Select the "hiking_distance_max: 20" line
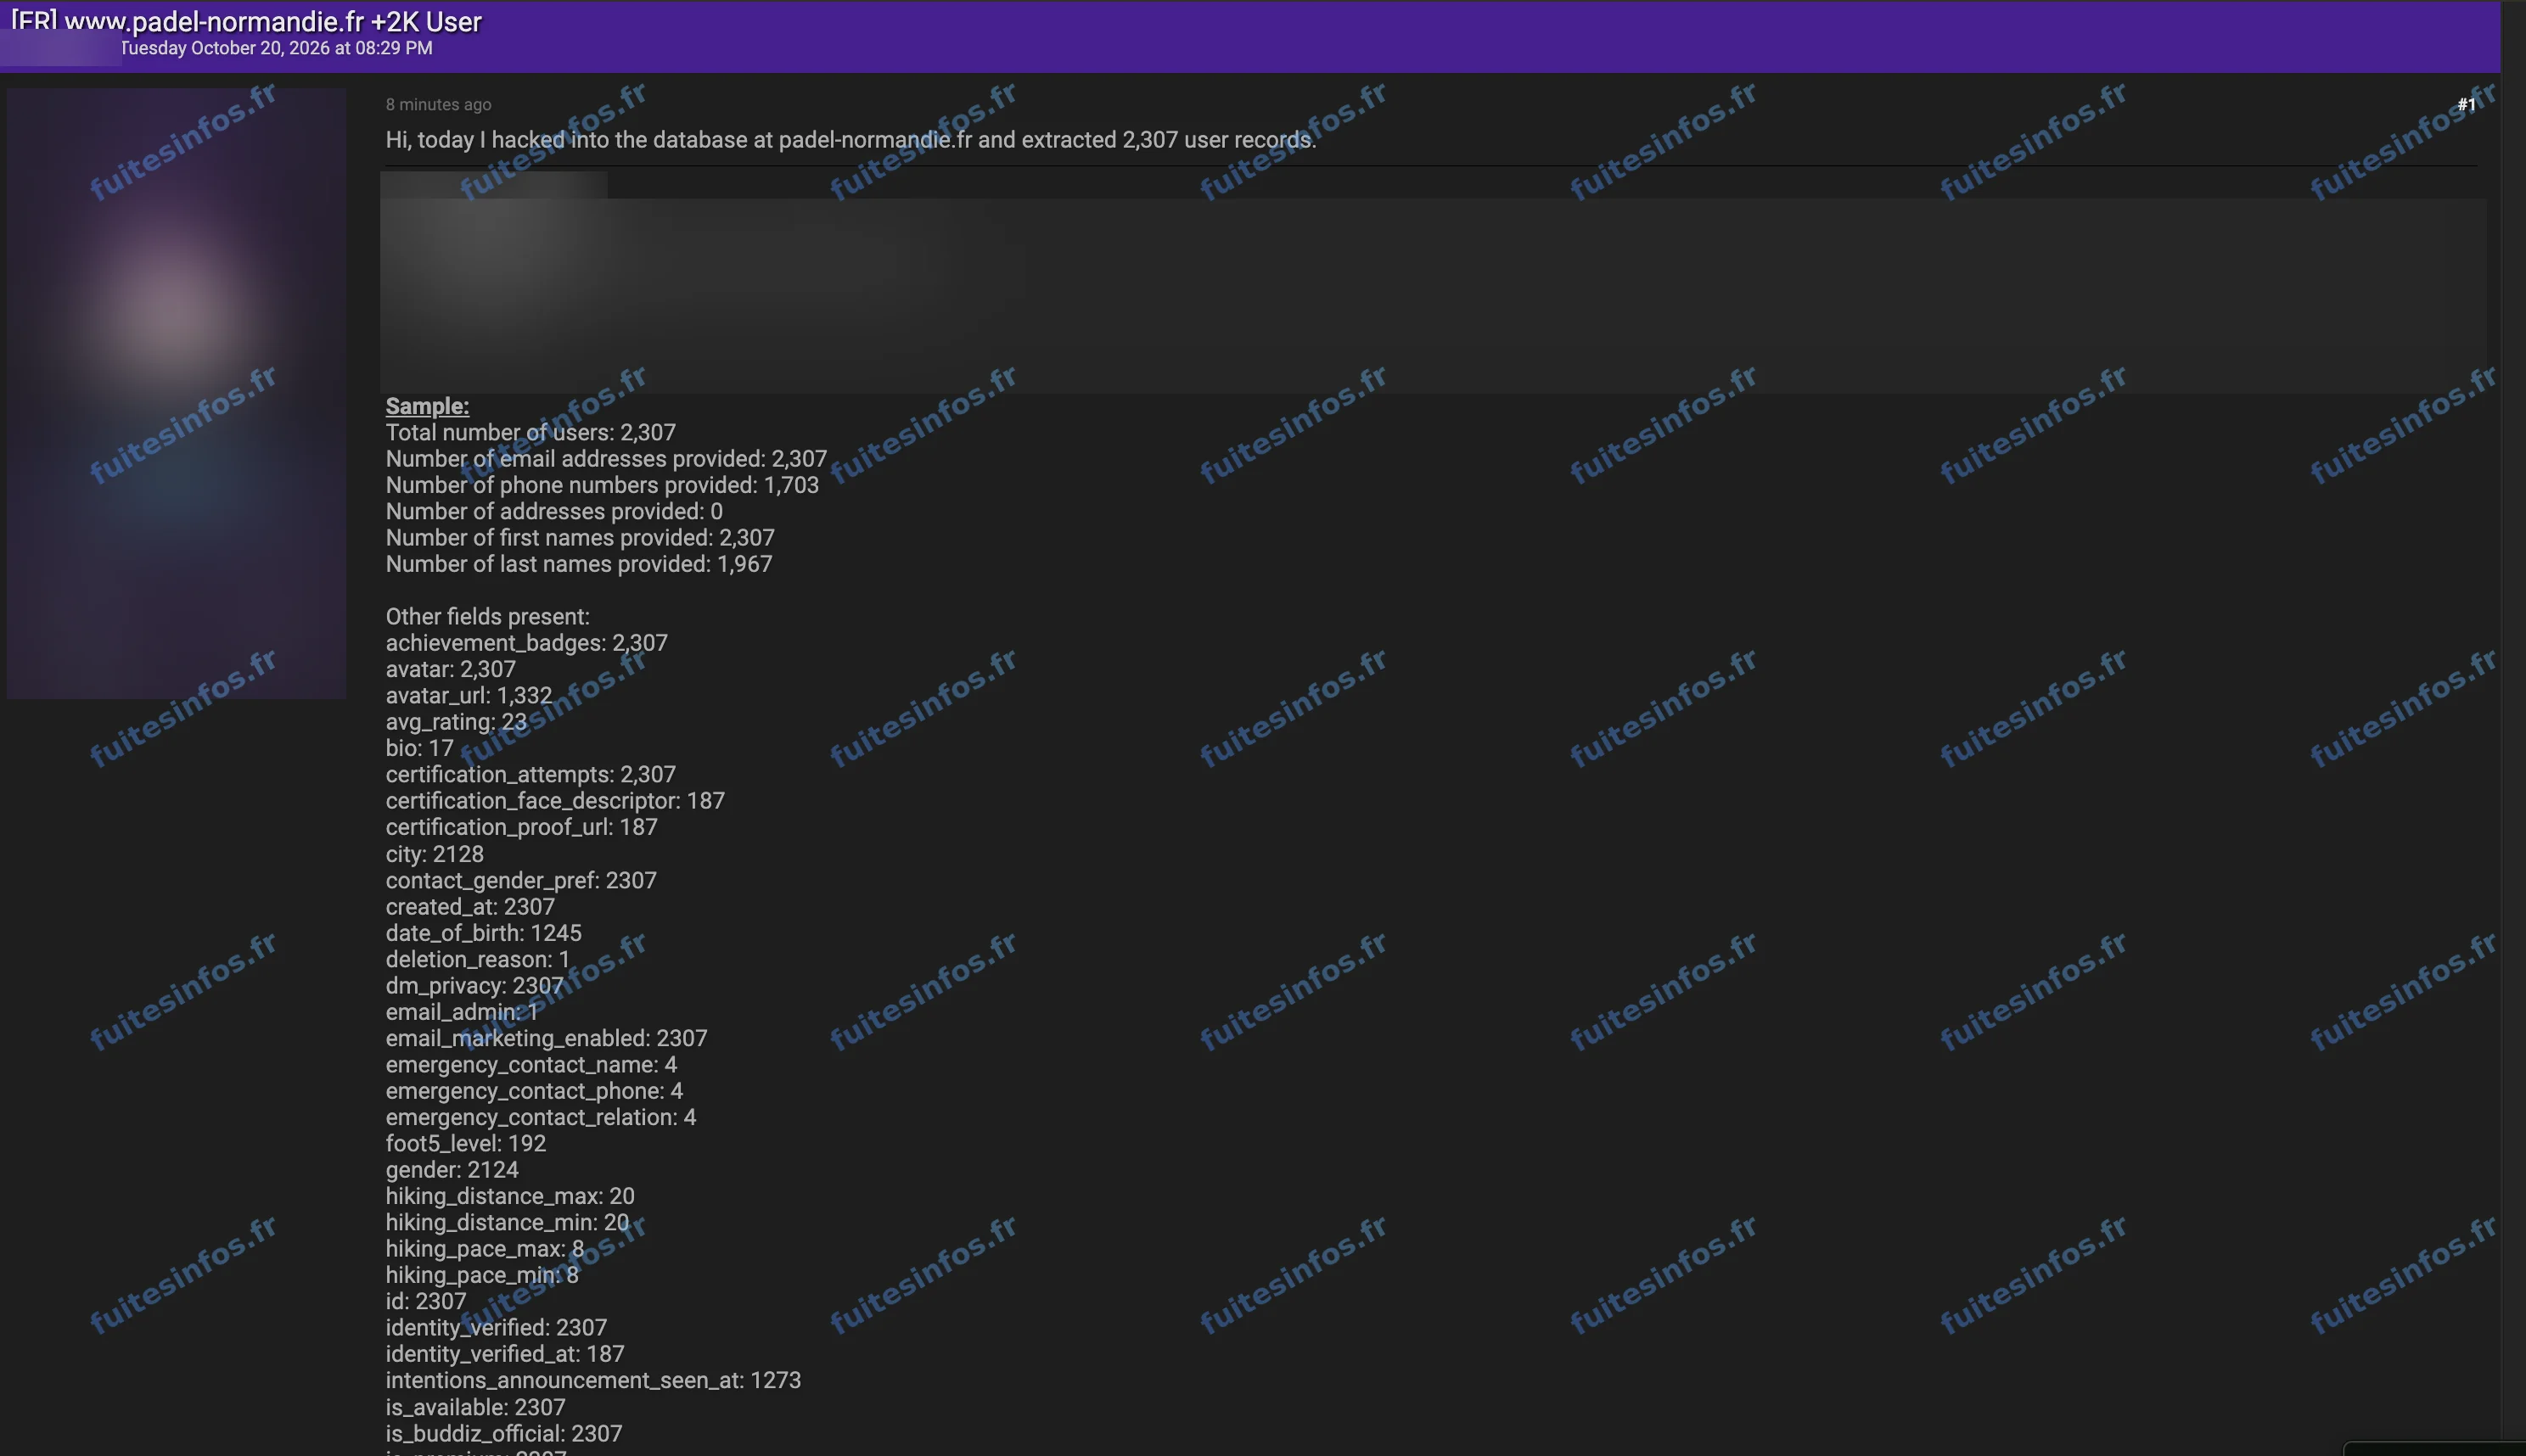This screenshot has height=1456, width=2526. 510,1196
